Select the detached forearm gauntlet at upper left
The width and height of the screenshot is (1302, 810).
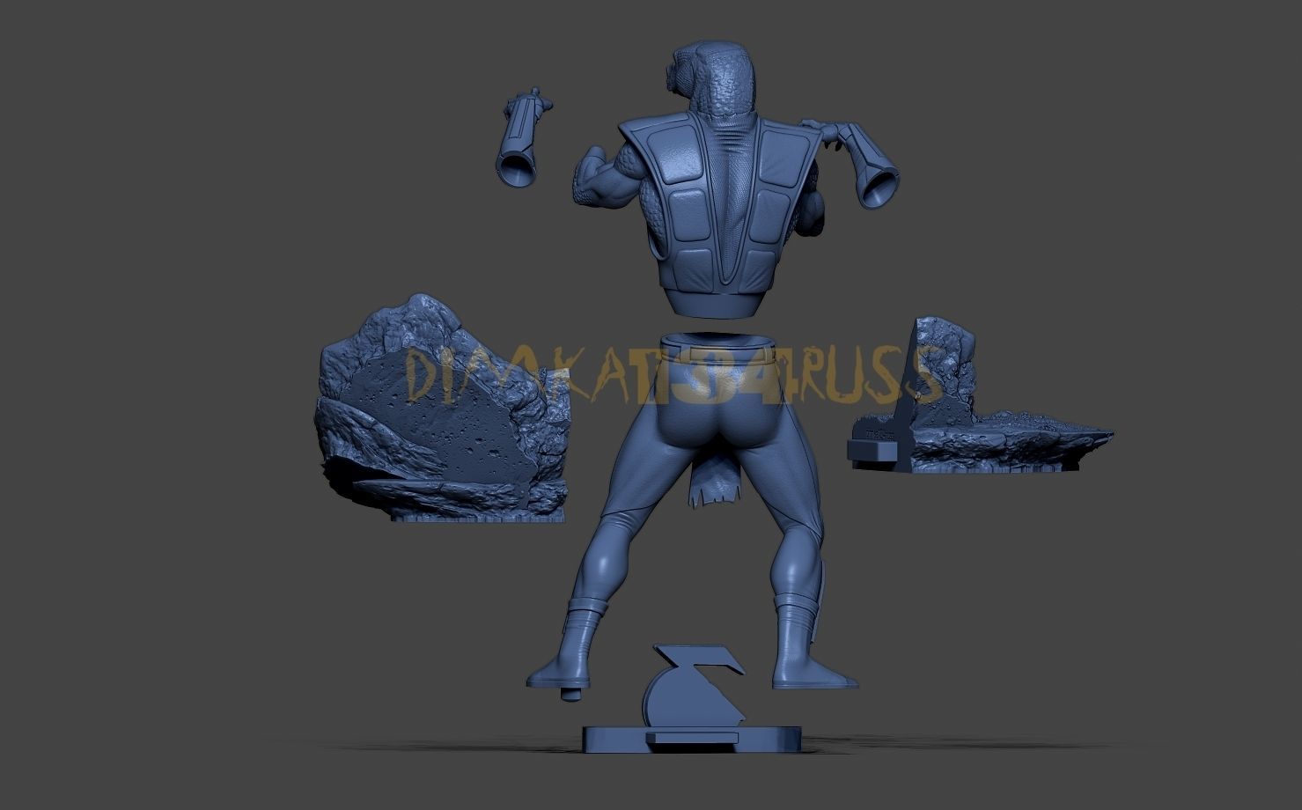tap(525, 138)
